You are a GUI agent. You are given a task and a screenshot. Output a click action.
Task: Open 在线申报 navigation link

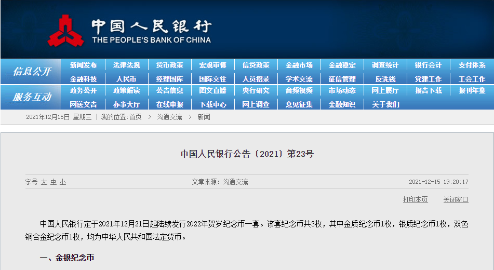pos(169,104)
